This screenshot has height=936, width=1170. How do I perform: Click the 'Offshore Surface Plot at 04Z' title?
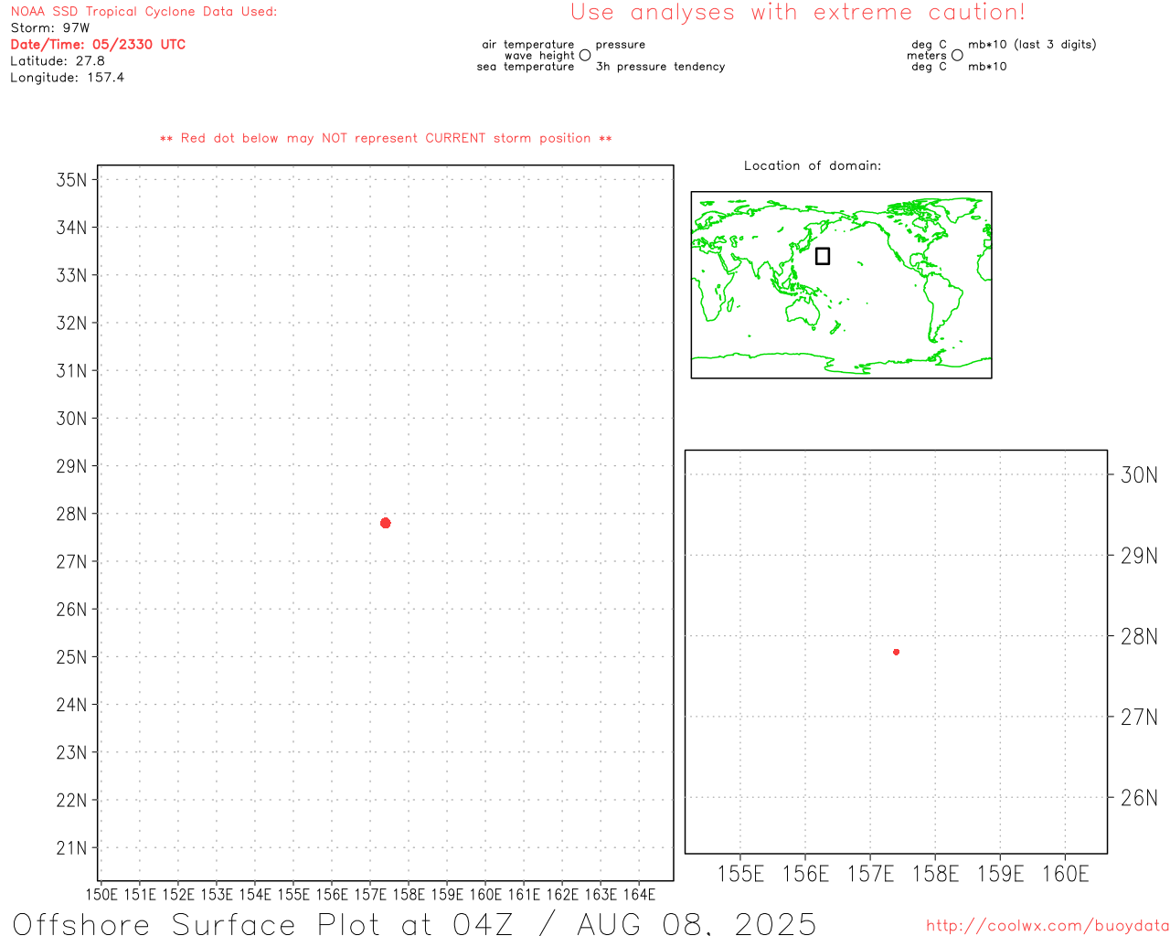pyautogui.click(x=263, y=923)
